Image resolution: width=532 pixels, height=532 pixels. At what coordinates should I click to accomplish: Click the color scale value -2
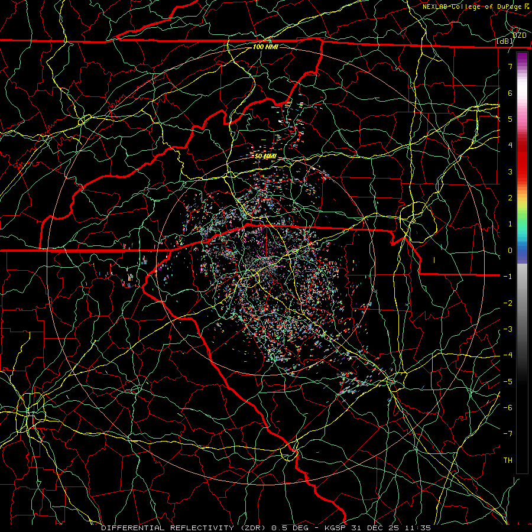tap(508, 303)
